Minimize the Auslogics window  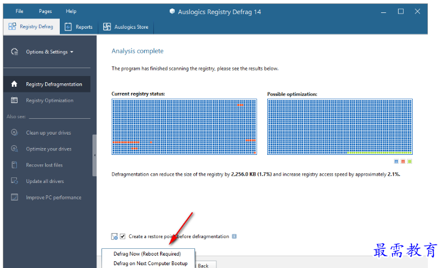pyautogui.click(x=383, y=12)
